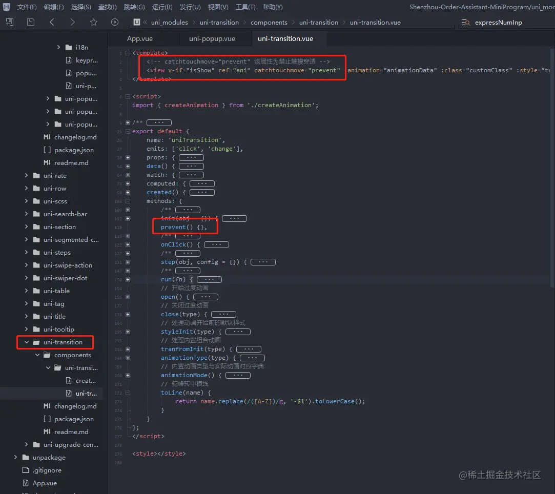Expand the uni-search-bar folder

26,214
